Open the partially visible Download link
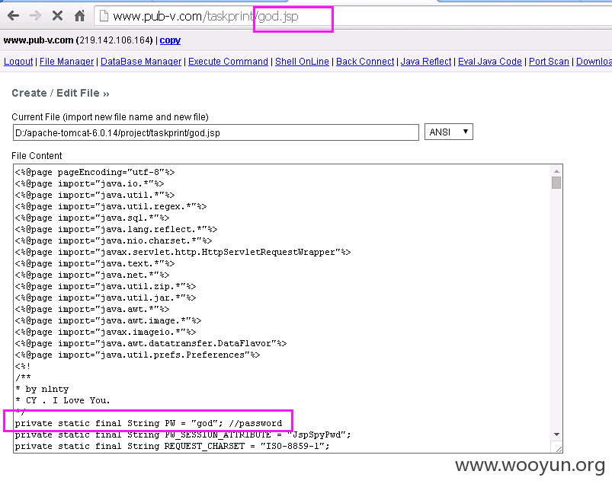The height and width of the screenshot is (487, 612). click(594, 62)
